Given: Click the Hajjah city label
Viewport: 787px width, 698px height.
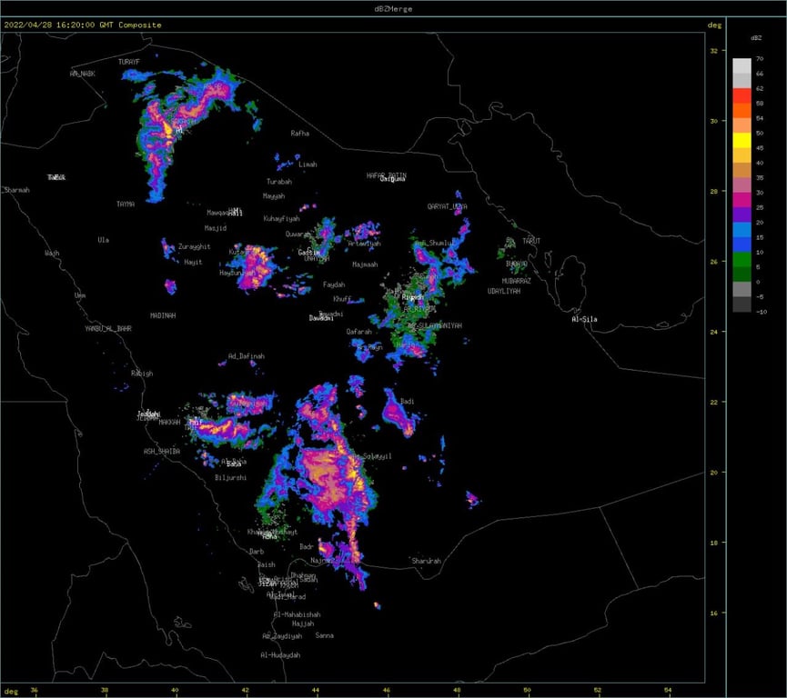Looking at the screenshot, I should (x=303, y=623).
